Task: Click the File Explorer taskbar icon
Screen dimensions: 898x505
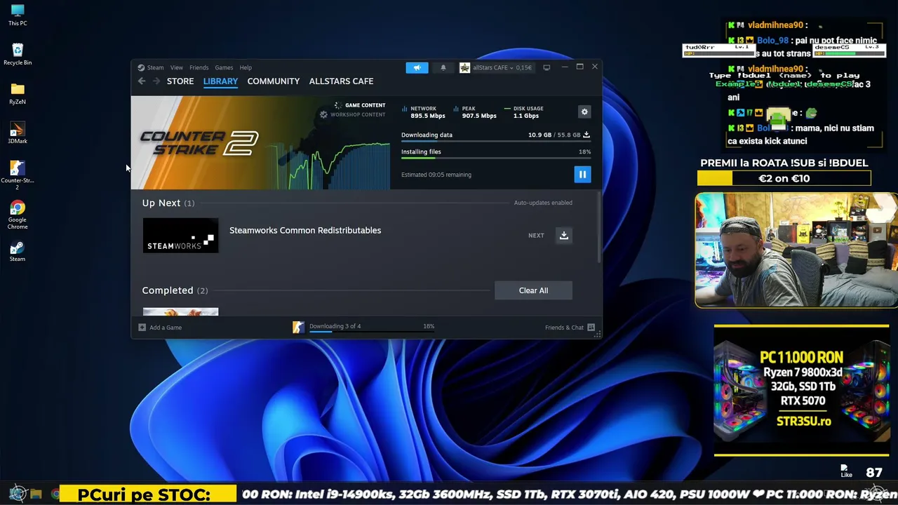Action: [x=36, y=494]
